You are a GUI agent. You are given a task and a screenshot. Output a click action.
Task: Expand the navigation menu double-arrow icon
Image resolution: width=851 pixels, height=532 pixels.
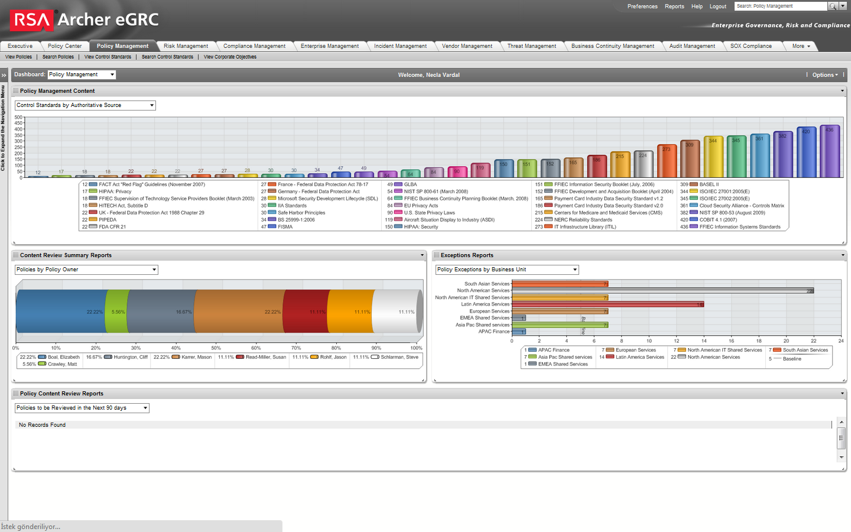coord(4,75)
